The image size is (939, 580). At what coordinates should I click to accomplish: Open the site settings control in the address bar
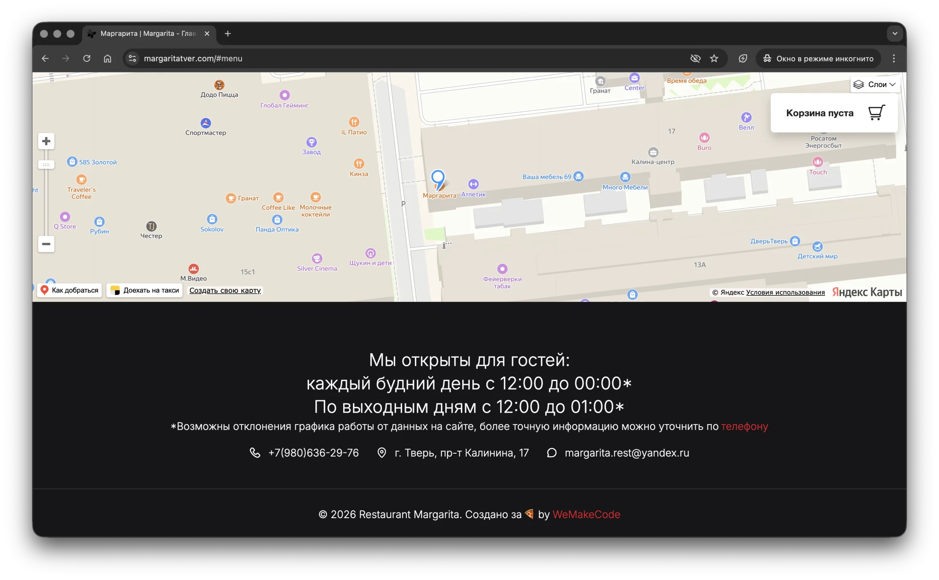point(132,58)
